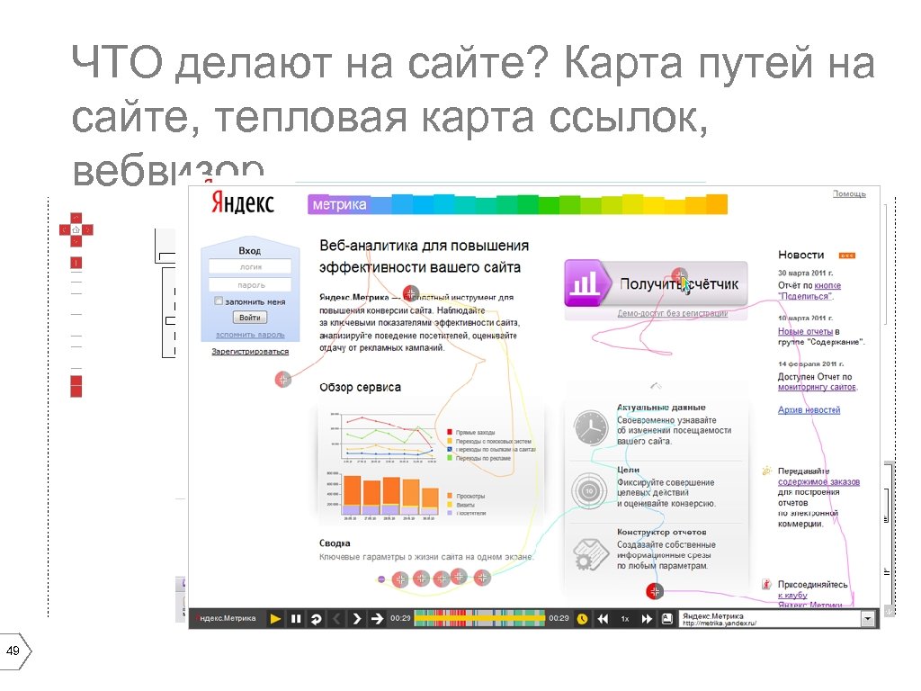This screenshot has height=691, width=921.
Task: Speed up playback with fast-forward icon
Action: click(x=647, y=619)
